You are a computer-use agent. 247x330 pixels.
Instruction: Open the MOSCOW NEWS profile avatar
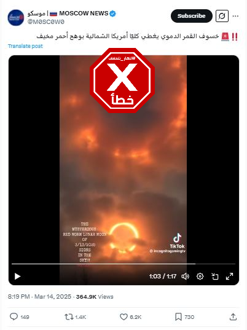coord(16,18)
